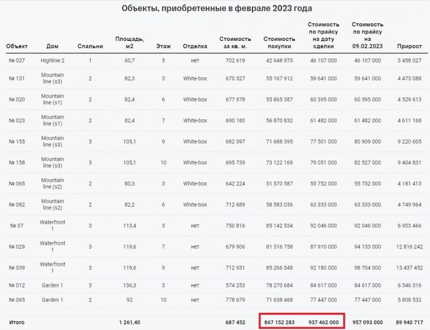
Task: Click the 'Объект' column header
Action: 16,46
